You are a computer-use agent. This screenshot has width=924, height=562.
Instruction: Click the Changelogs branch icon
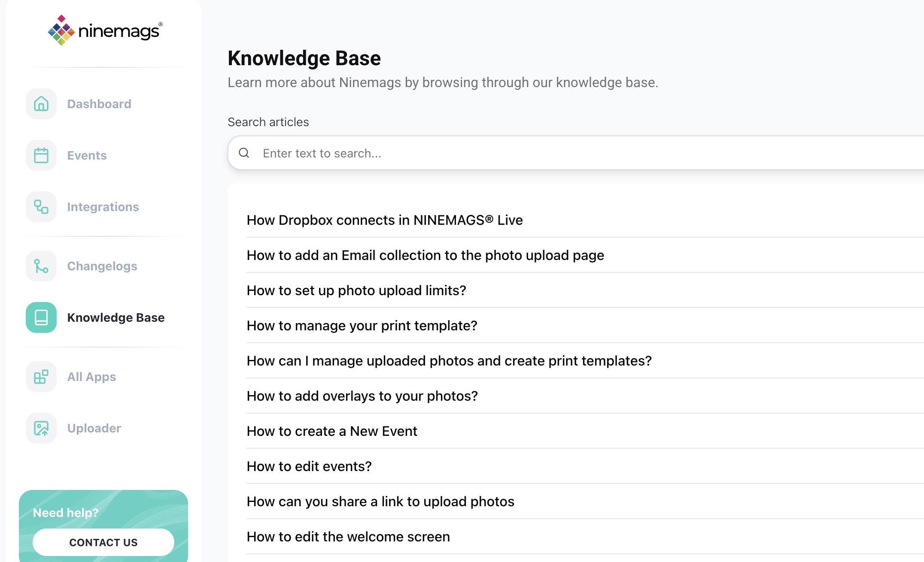coord(41,266)
